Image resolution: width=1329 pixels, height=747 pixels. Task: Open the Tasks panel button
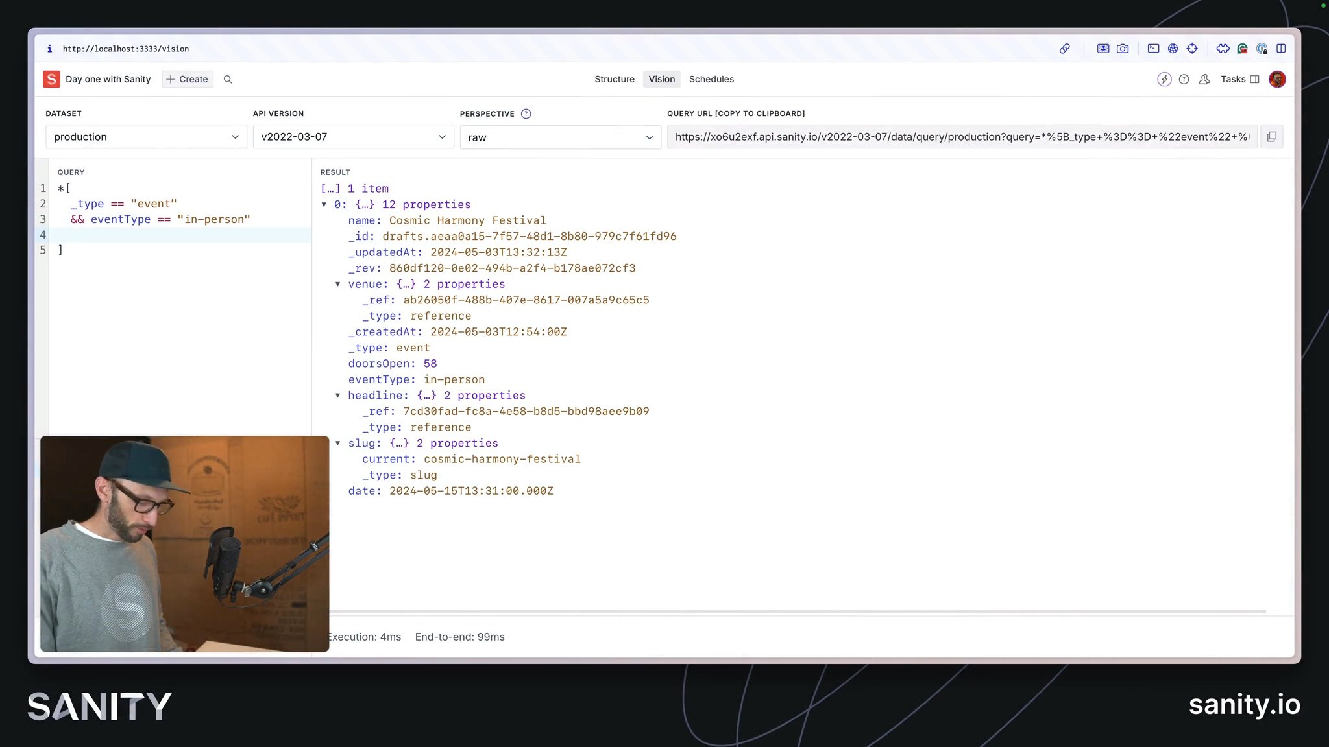pos(1239,79)
